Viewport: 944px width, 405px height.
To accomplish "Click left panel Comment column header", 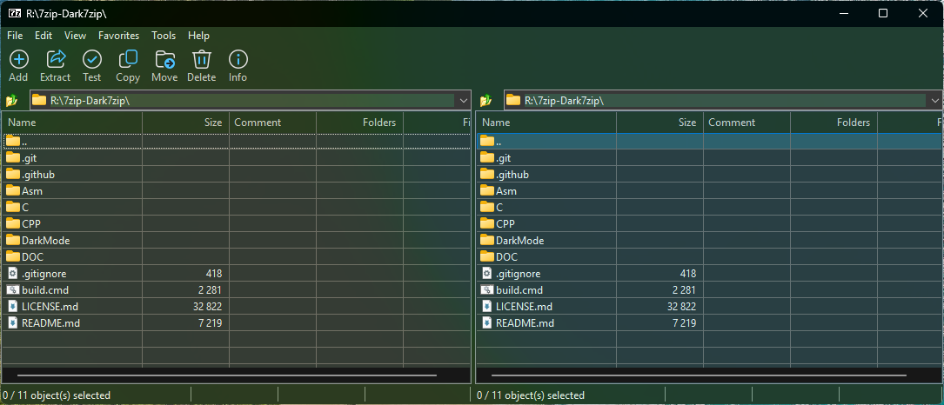I will tap(272, 123).
